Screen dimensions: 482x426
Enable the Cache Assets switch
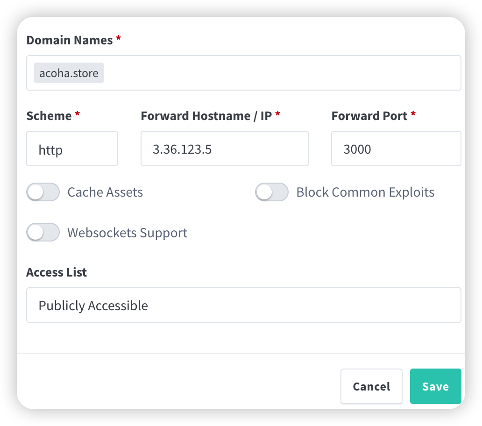tap(43, 192)
